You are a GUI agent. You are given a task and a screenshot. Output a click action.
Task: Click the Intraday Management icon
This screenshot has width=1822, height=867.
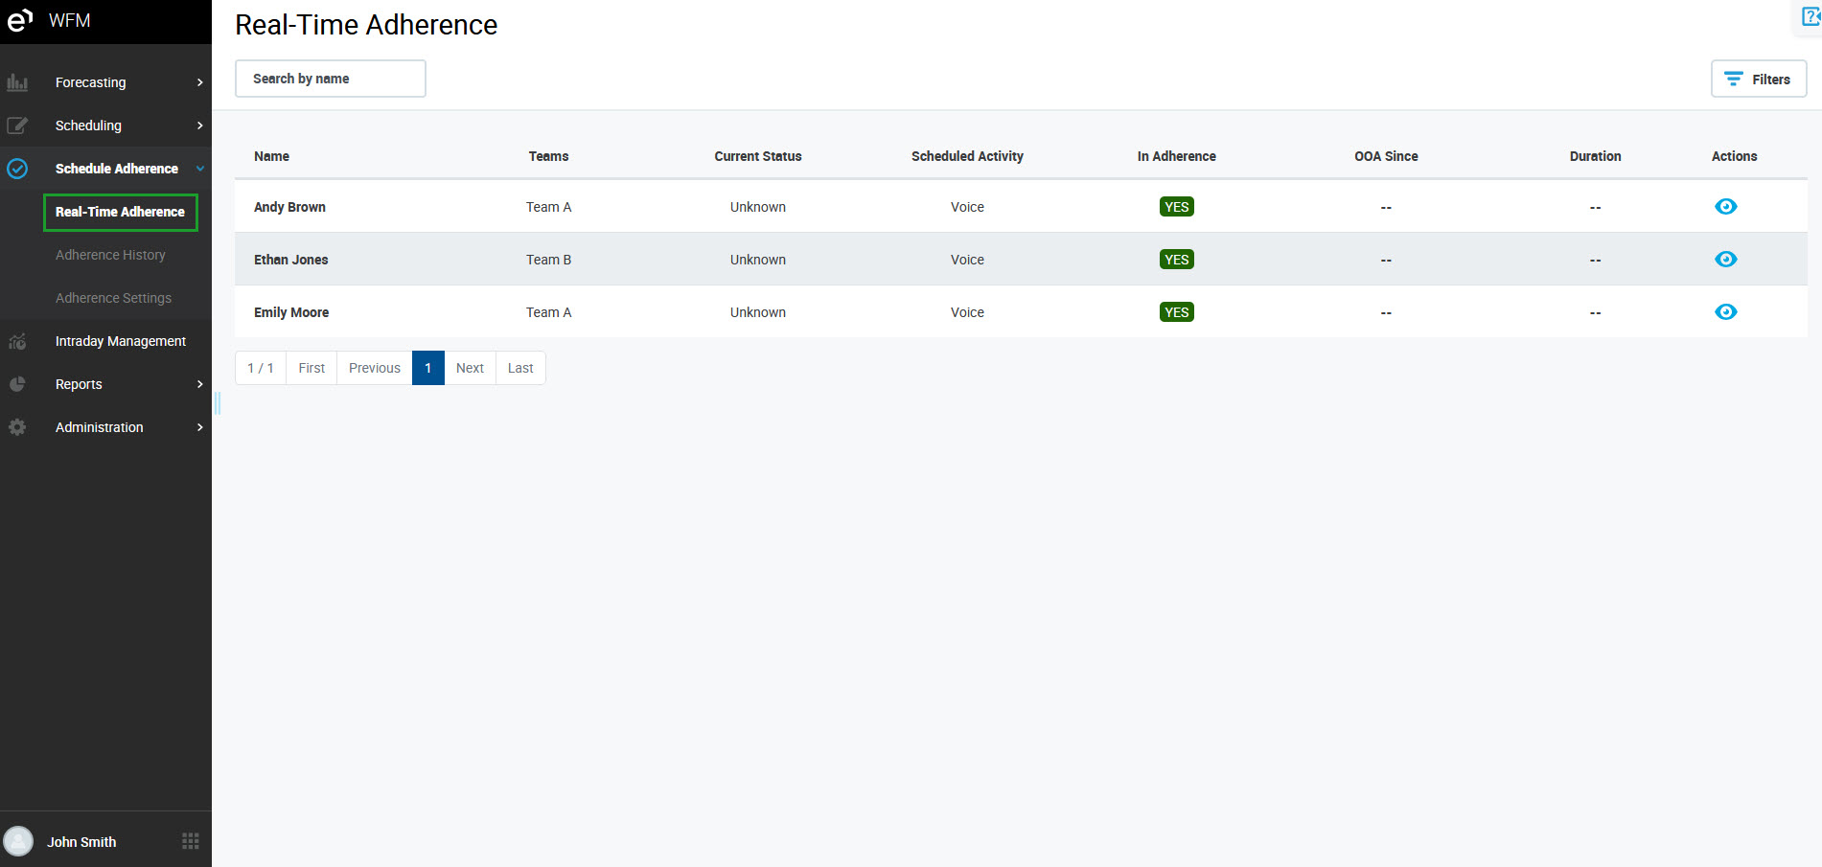pyautogui.click(x=17, y=341)
